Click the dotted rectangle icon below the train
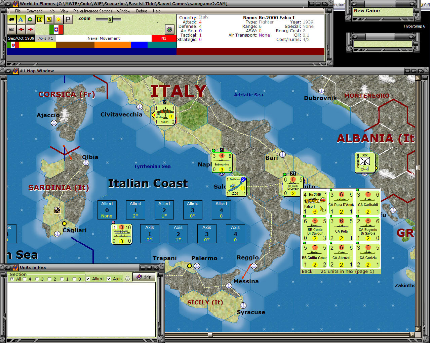 point(11,29)
